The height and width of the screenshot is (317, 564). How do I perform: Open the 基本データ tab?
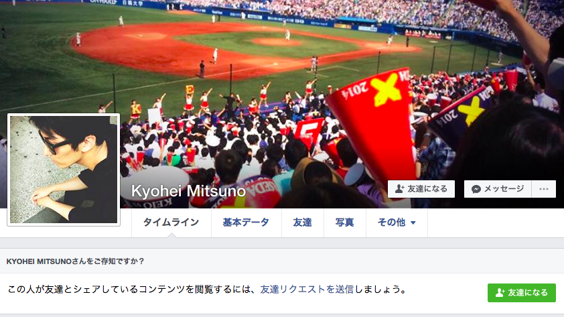246,223
